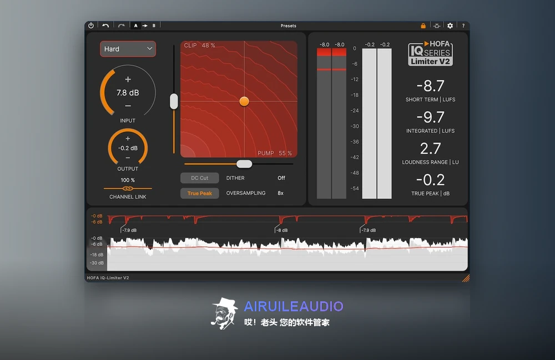This screenshot has width=555, height=360.
Task: Click the first -7.9 dB history marker
Action: (x=129, y=230)
